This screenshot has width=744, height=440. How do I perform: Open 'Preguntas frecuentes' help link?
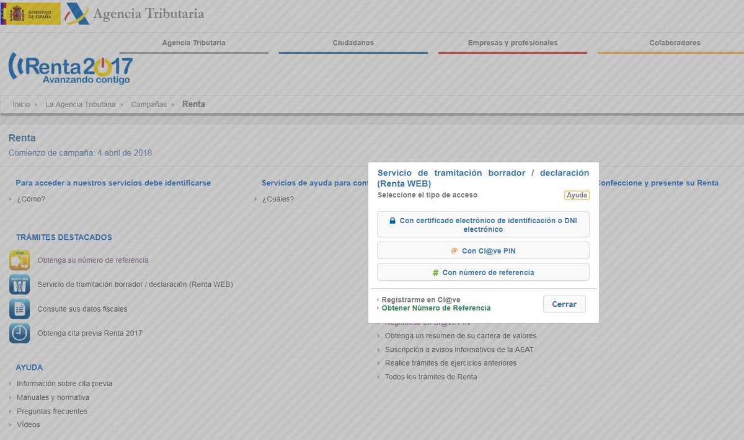pos(52,411)
